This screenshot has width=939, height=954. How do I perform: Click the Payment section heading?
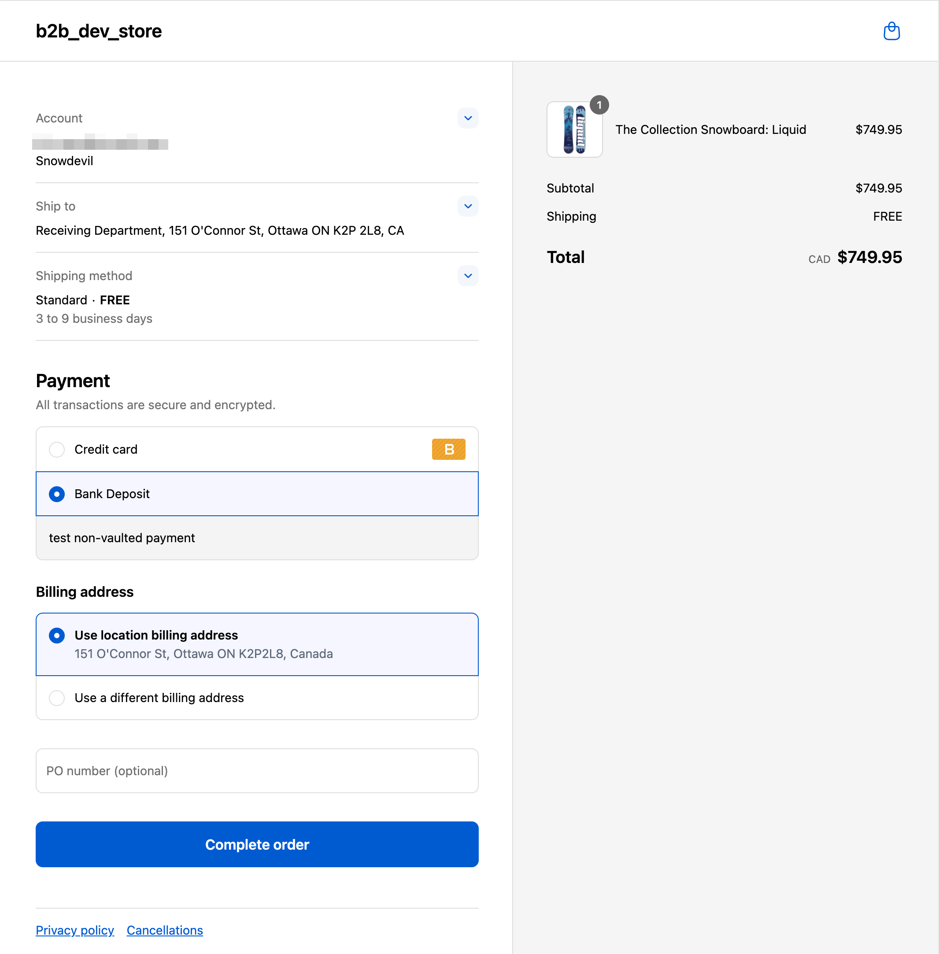[73, 381]
